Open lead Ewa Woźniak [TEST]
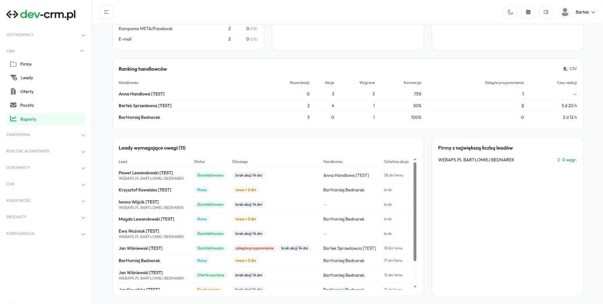This screenshot has height=304, width=603. click(139, 231)
